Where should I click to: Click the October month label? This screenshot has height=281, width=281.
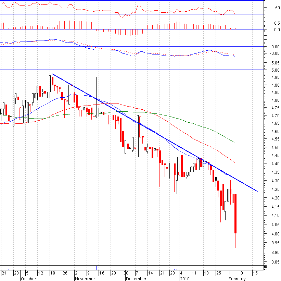tap(28, 279)
